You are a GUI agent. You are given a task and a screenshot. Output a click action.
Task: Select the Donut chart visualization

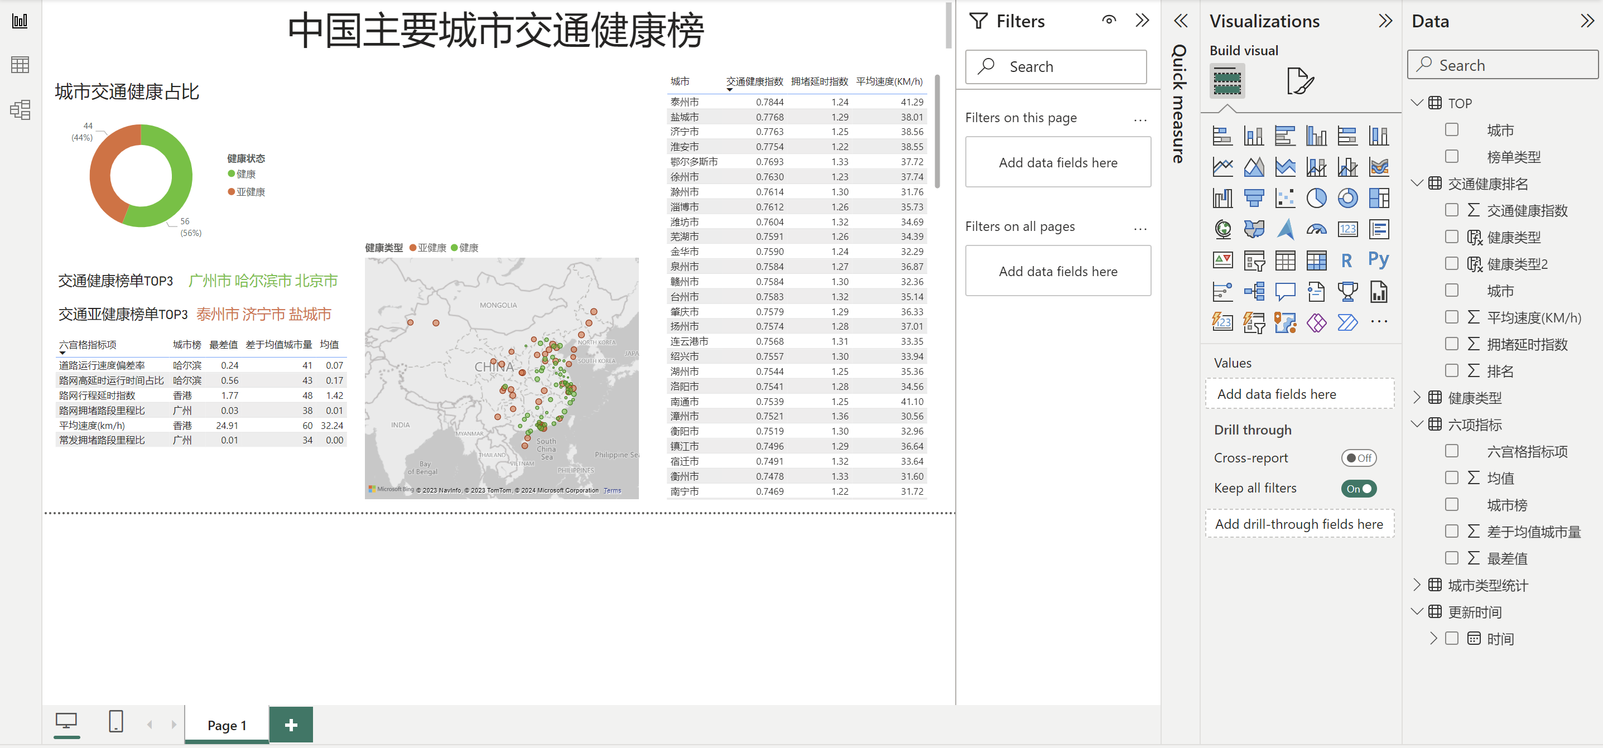(x=1347, y=199)
